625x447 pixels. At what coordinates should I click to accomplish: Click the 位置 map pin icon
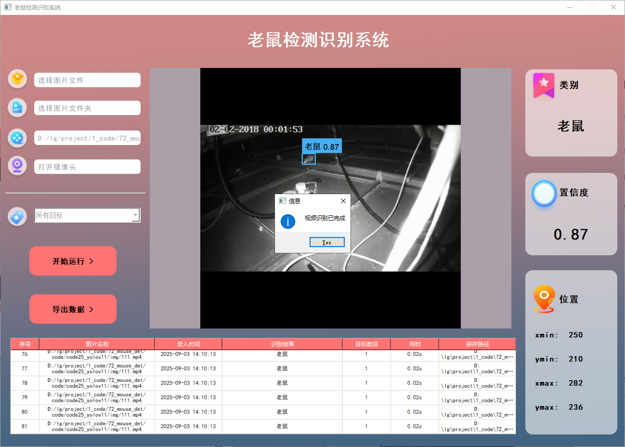(544, 299)
